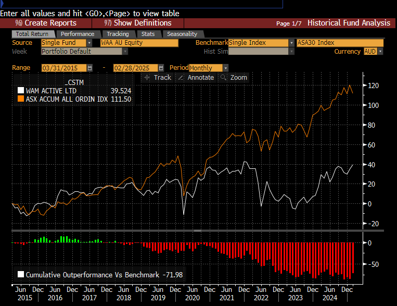Click the Source label
This screenshot has width=397, height=306.
point(22,43)
